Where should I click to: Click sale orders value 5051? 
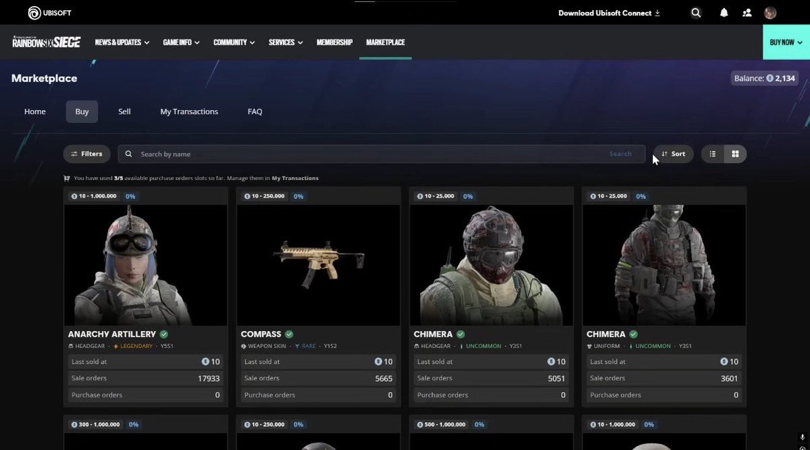[556, 378]
